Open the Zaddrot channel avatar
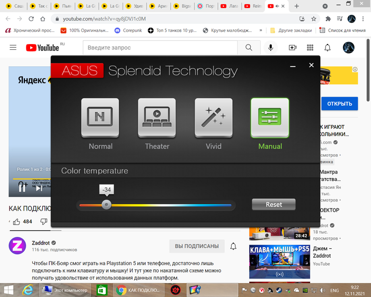This screenshot has height=297, width=371. coord(17,246)
